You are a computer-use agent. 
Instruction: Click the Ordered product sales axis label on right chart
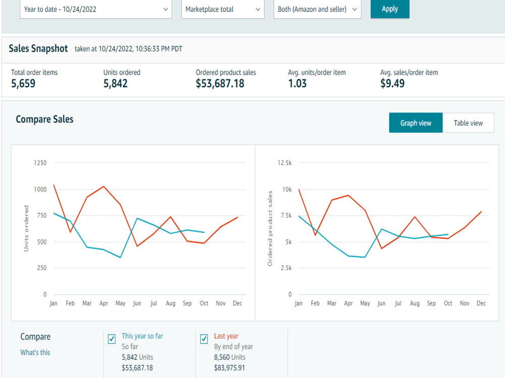270,228
